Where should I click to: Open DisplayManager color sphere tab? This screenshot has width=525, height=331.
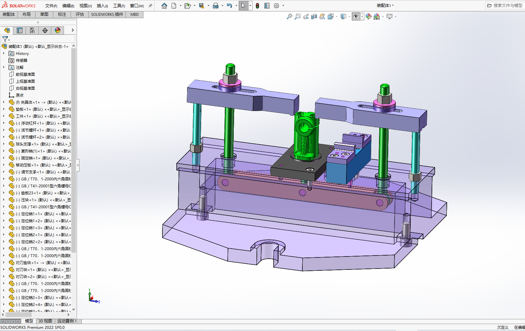(58, 30)
